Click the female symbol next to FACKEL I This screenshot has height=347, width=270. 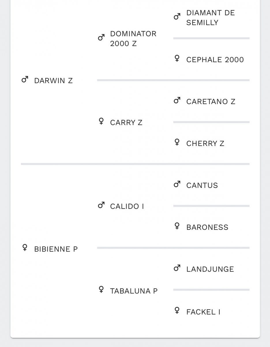click(177, 311)
